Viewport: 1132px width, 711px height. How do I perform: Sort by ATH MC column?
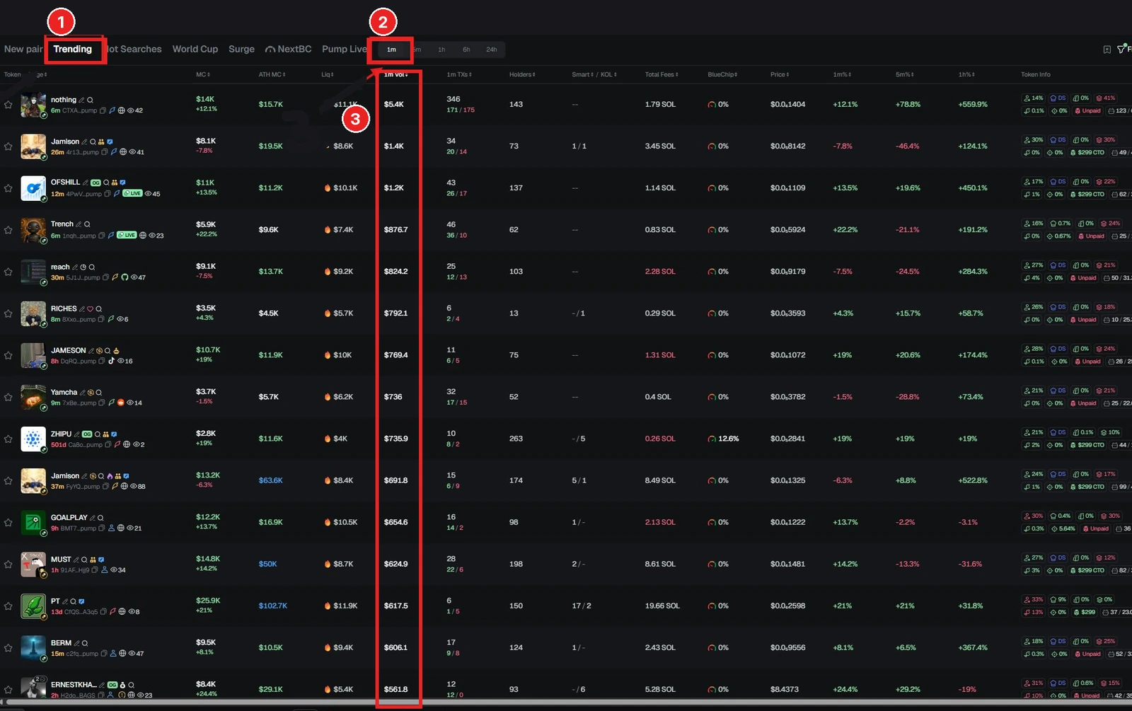272,74
